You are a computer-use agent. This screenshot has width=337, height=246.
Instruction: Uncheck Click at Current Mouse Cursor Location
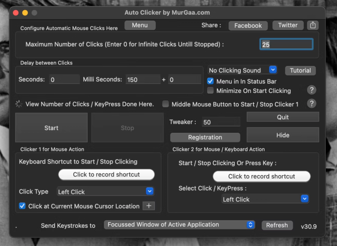tap(22, 206)
